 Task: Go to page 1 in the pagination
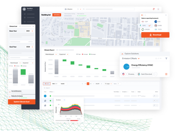(x=85, y=84)
